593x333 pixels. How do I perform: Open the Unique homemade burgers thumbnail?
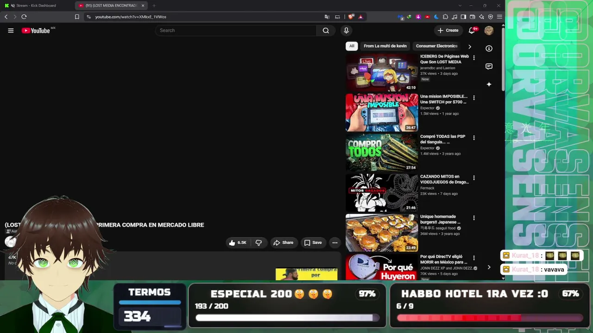[x=382, y=233]
